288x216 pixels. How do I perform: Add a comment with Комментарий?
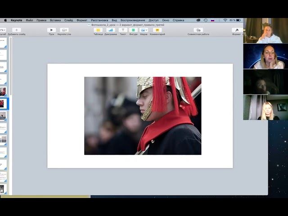click(157, 30)
